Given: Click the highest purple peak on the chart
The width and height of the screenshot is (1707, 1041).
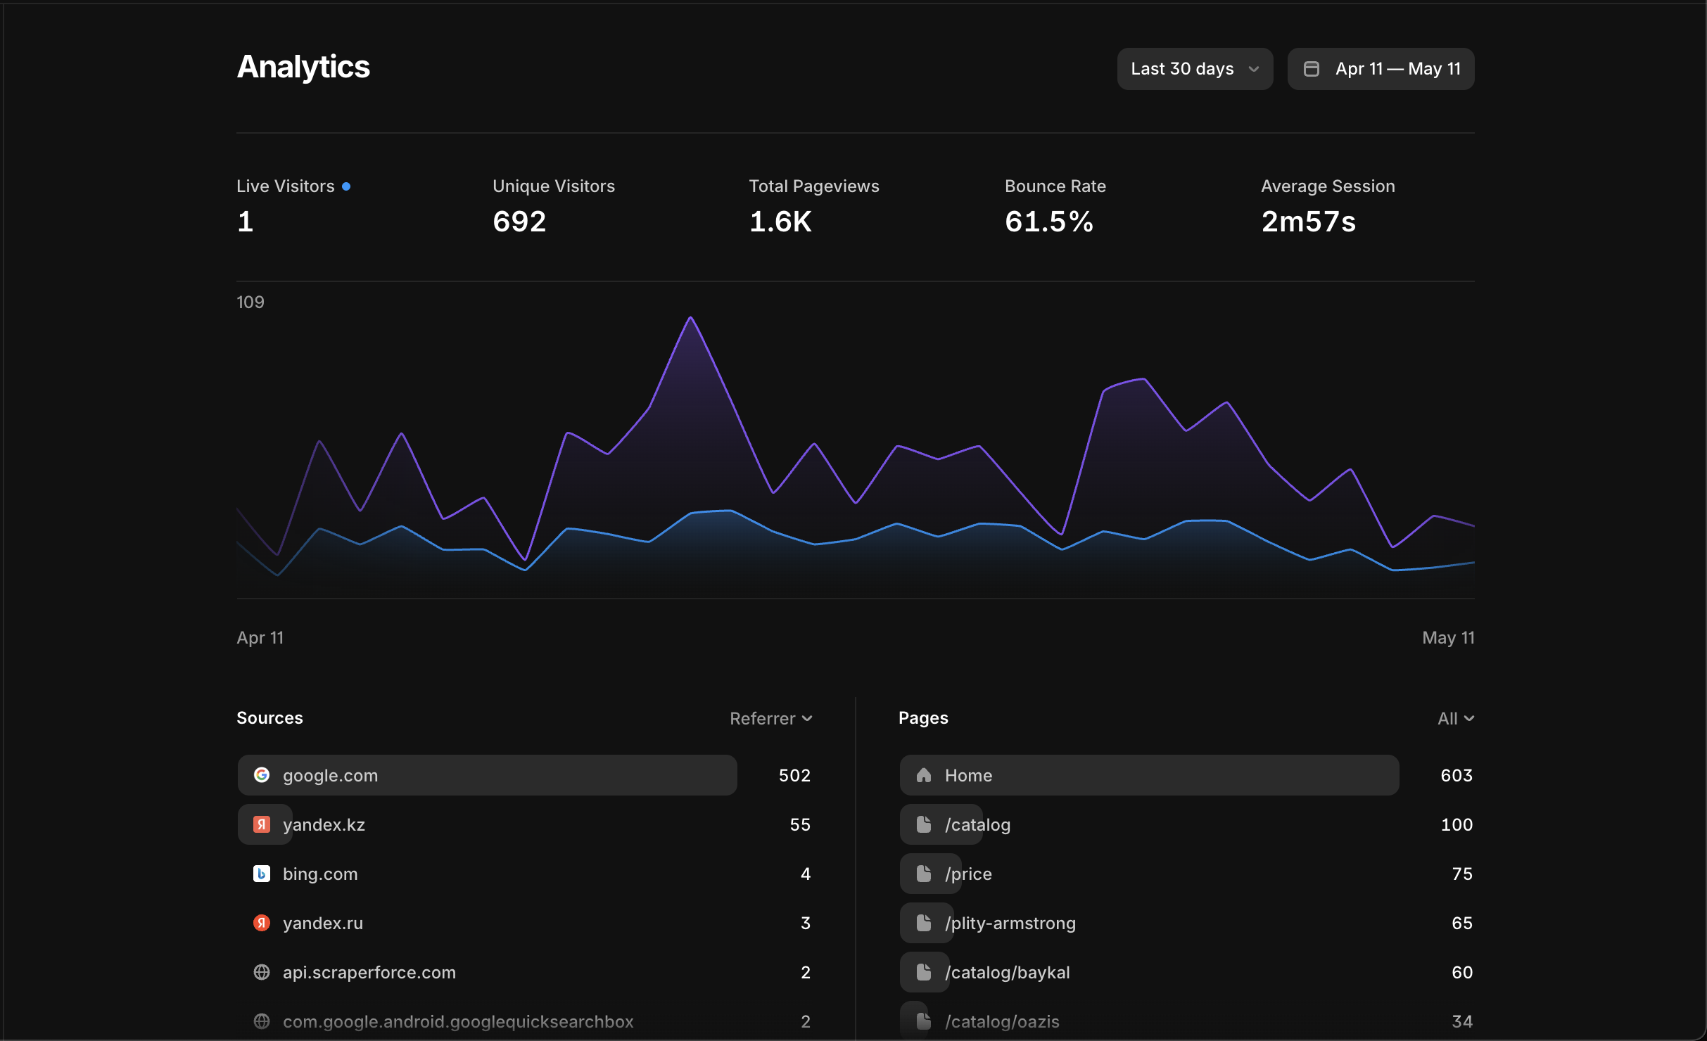Looking at the screenshot, I should tap(691, 318).
